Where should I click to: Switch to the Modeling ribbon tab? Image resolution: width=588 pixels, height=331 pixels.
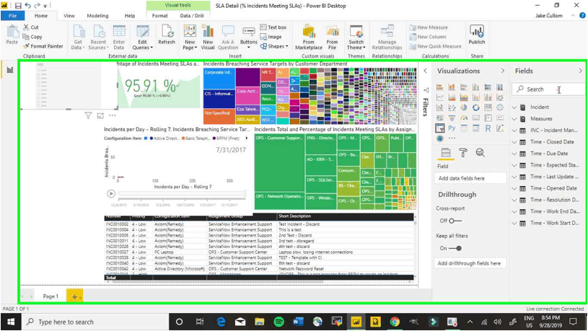click(x=97, y=16)
